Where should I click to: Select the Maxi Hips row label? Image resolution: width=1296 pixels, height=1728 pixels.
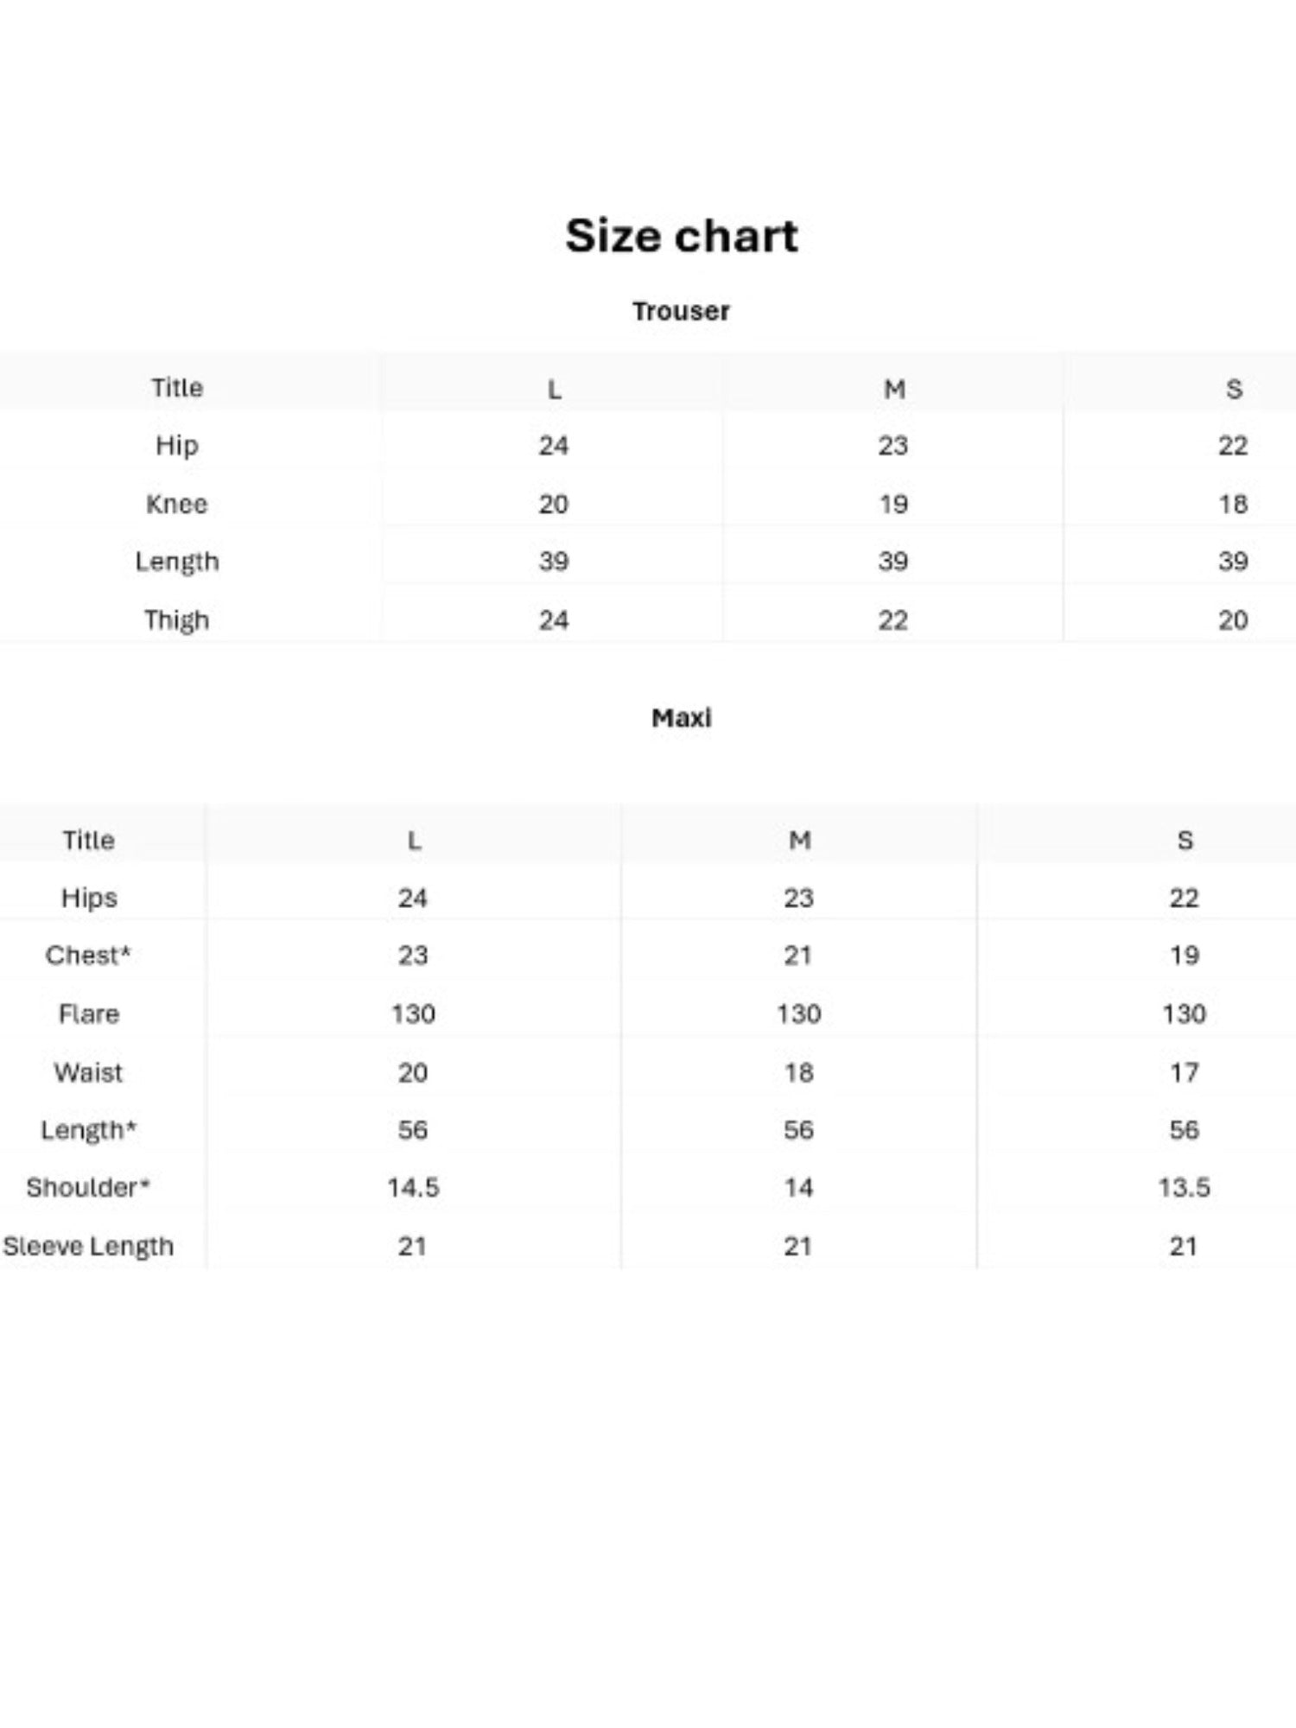tap(89, 898)
